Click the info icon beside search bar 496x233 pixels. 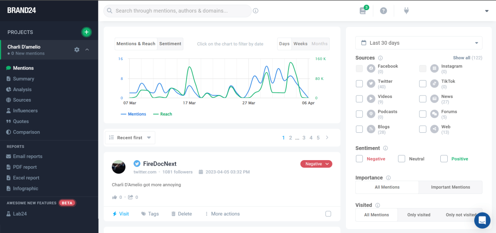(x=256, y=11)
